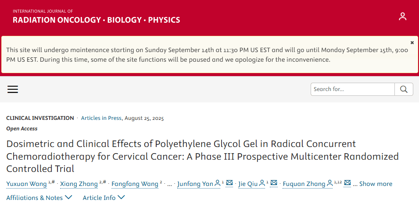Dismiss the maintenance notice banner

pos(412,42)
